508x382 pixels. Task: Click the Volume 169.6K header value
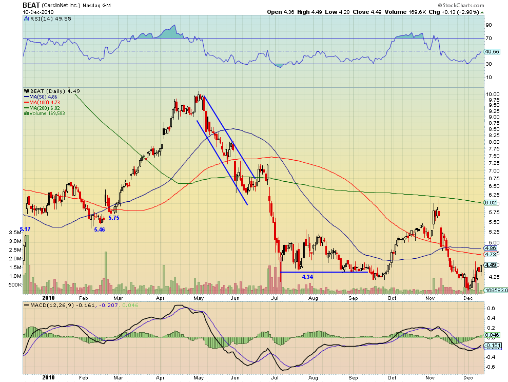tap(405, 12)
